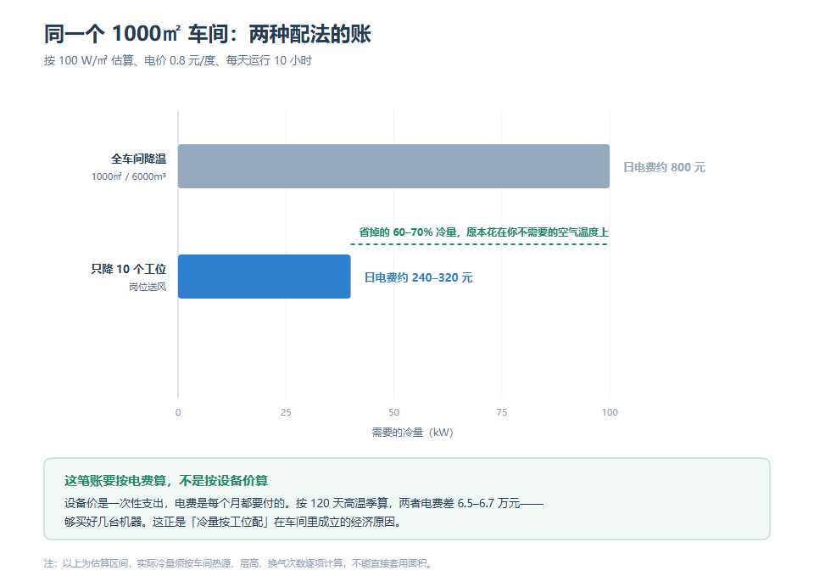Click the title 同一个 1000㎡ 车间：两种配法的账
The image size is (814, 587).
click(x=207, y=34)
